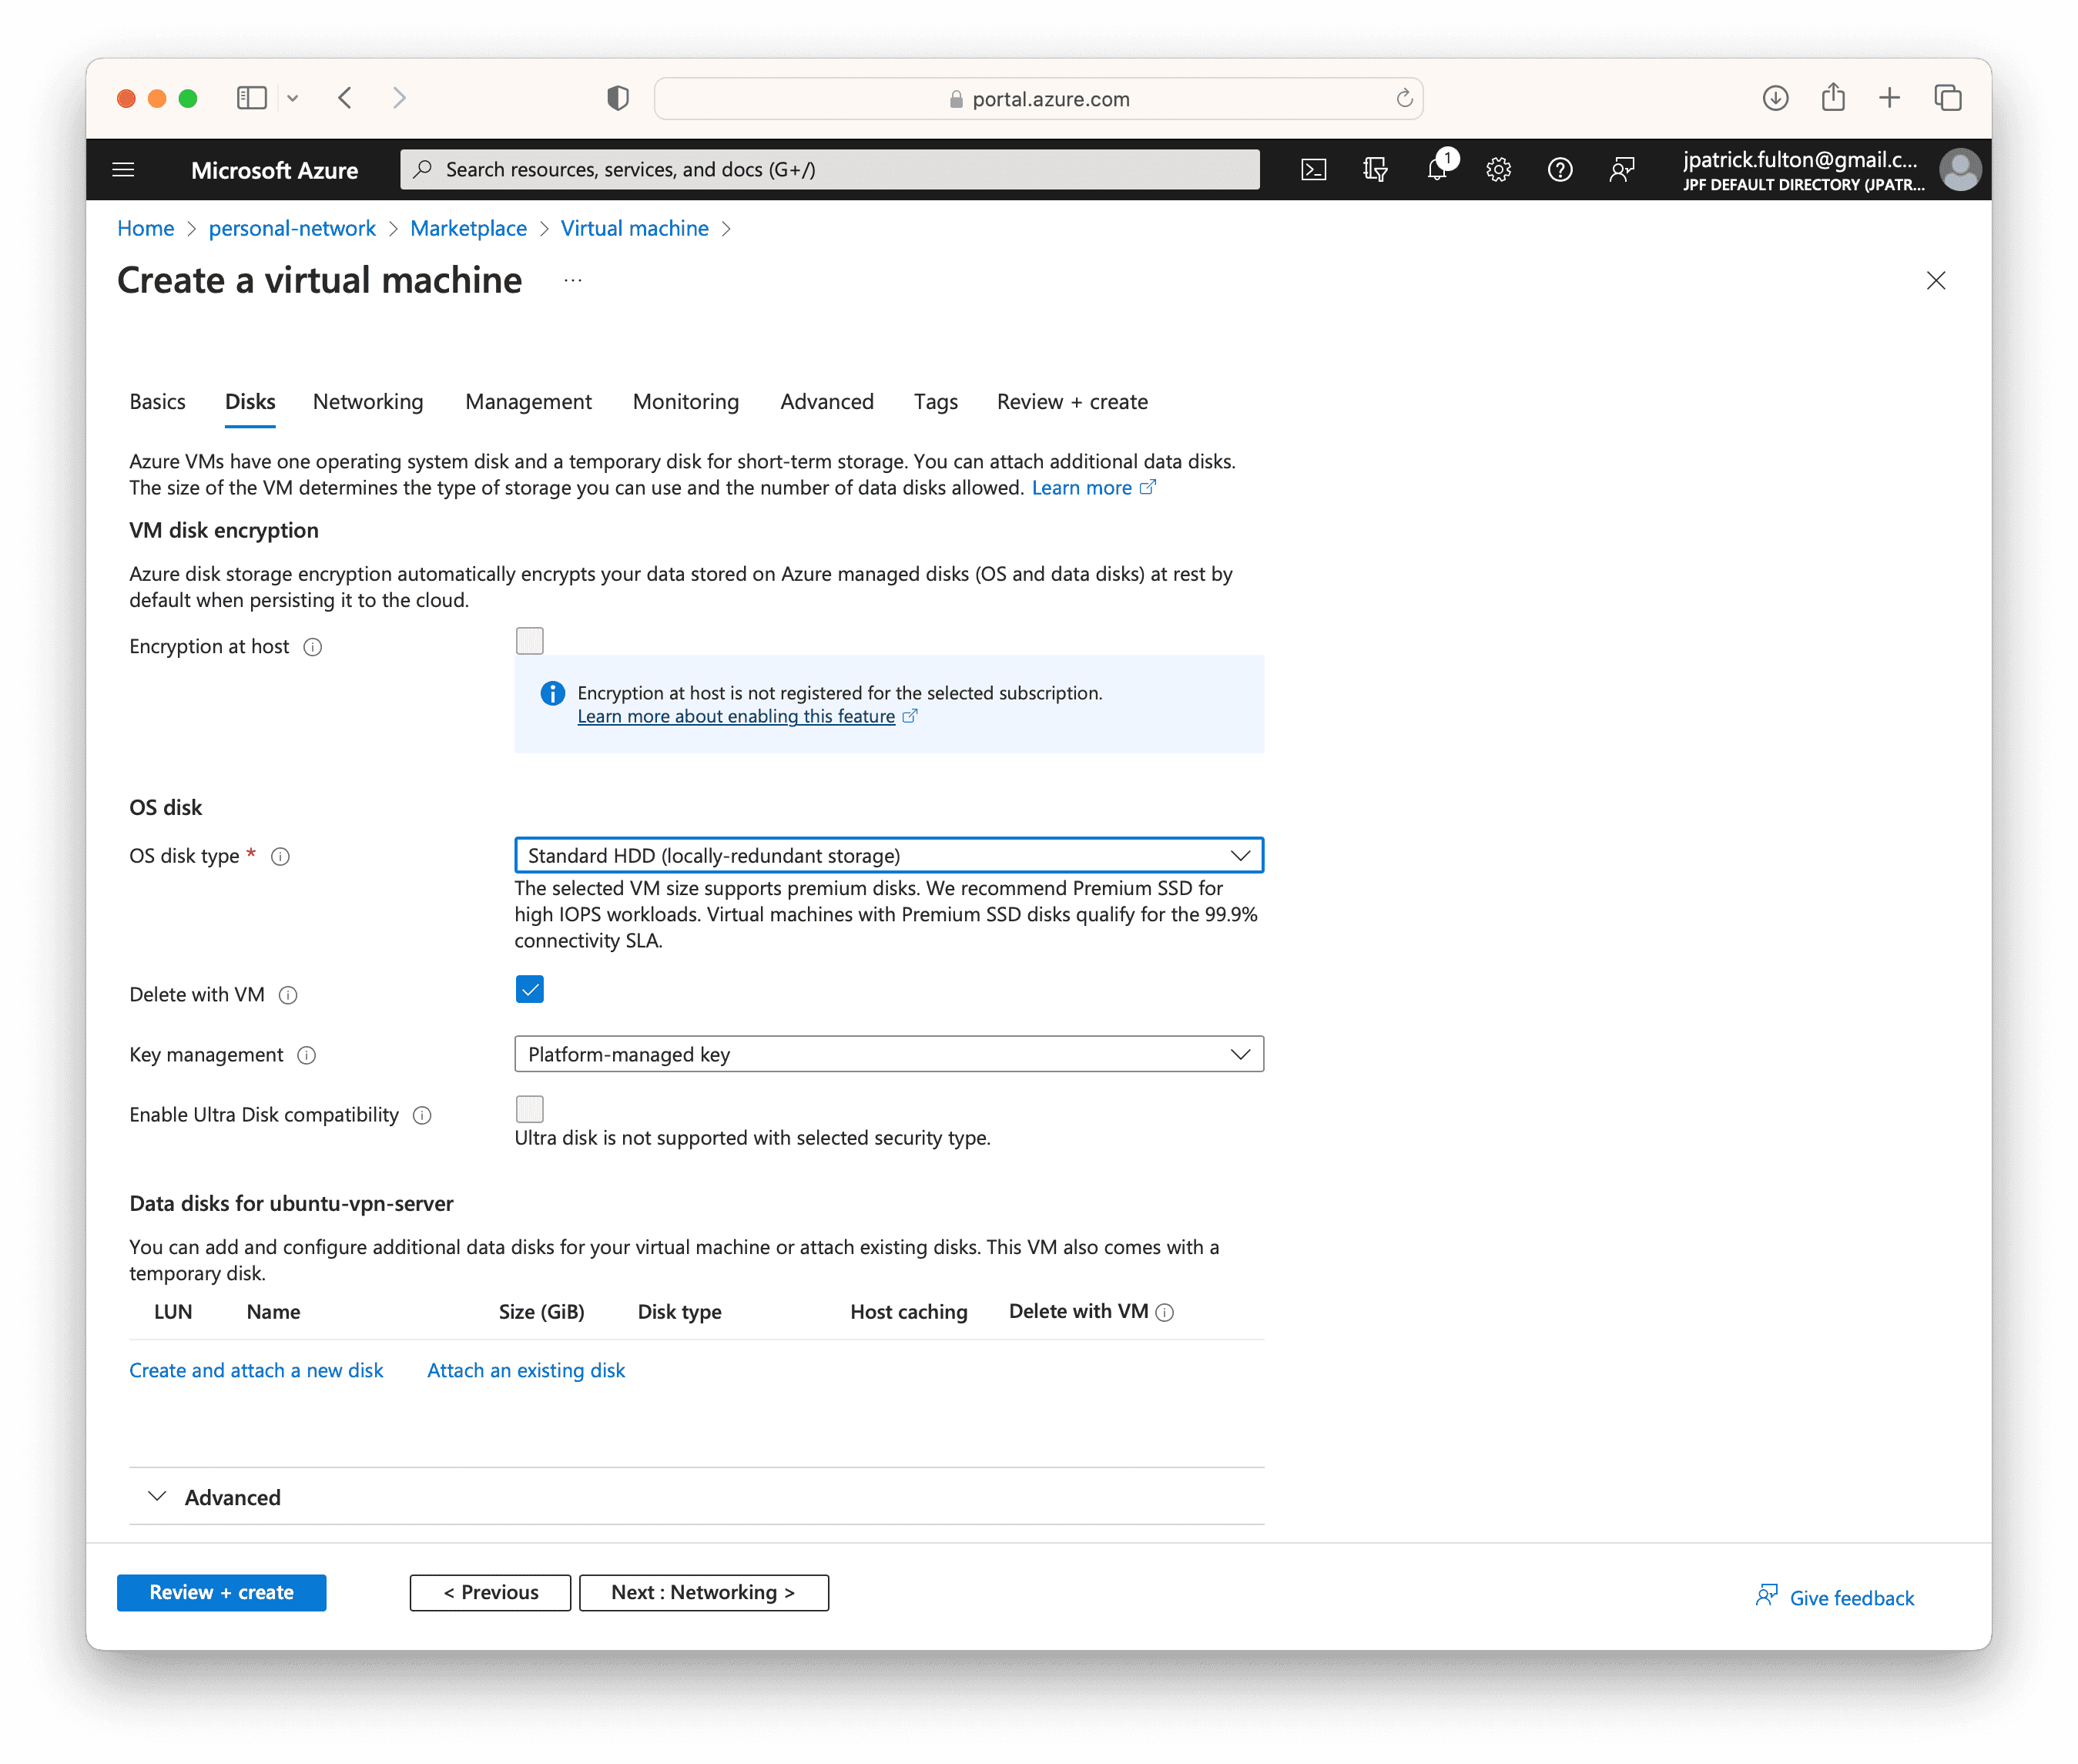The width and height of the screenshot is (2078, 1764).
Task: Click the Review + create blue button
Action: tap(221, 1593)
